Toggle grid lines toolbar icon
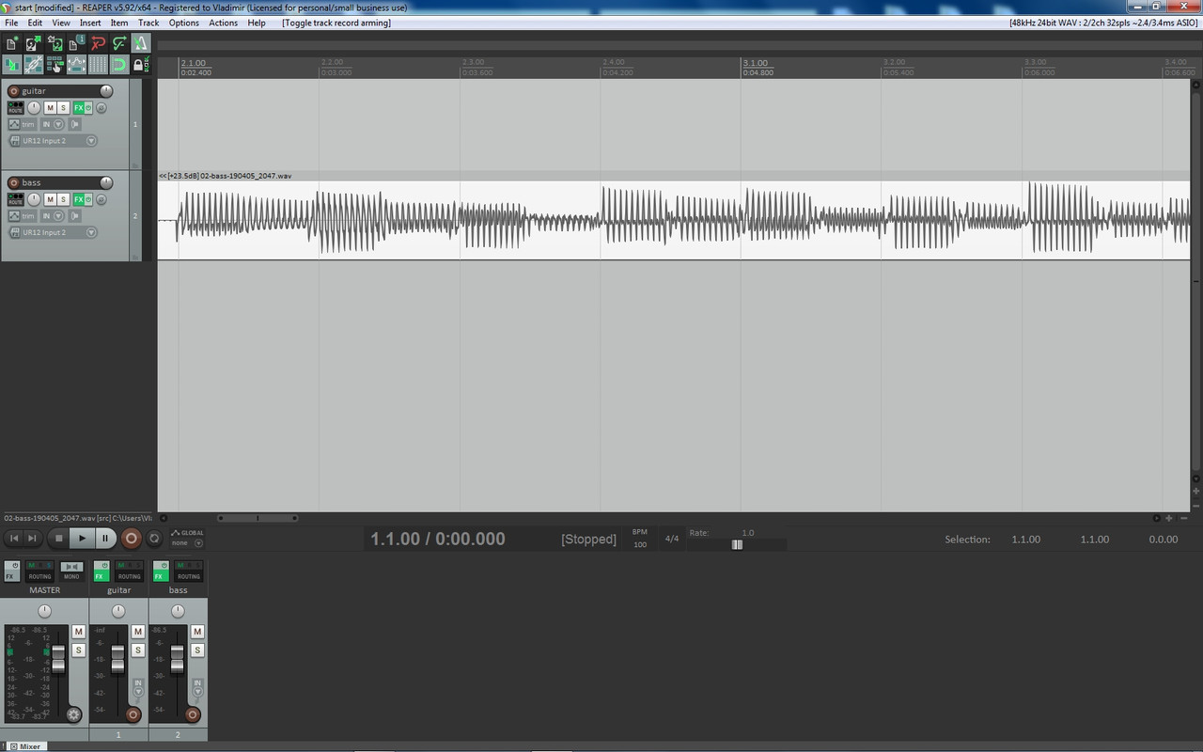The image size is (1203, 752). (98, 65)
